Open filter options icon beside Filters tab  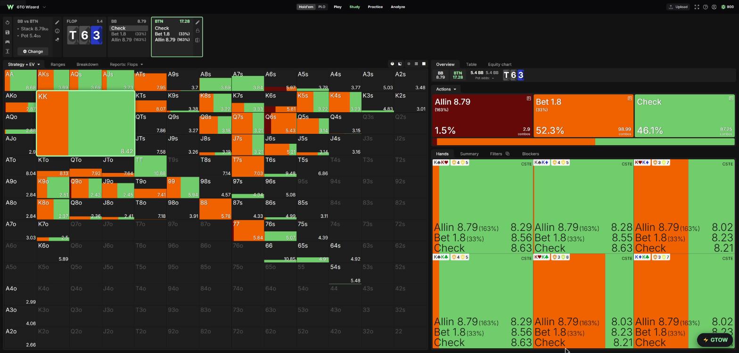coord(508,154)
